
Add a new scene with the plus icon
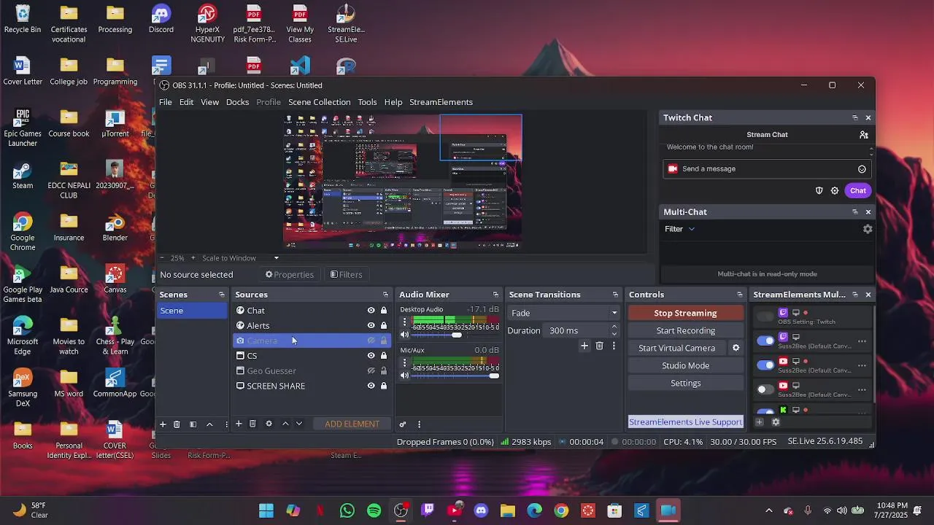(x=163, y=424)
